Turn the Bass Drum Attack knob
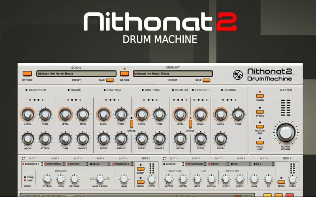The width and height of the screenshot is (316, 197). [45, 139]
